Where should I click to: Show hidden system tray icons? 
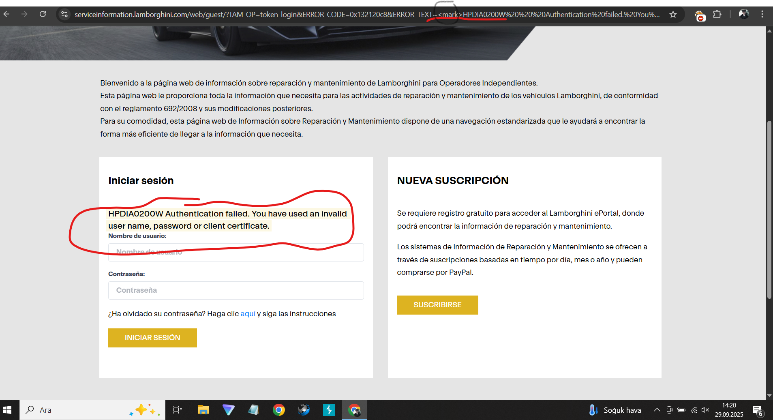click(x=657, y=410)
